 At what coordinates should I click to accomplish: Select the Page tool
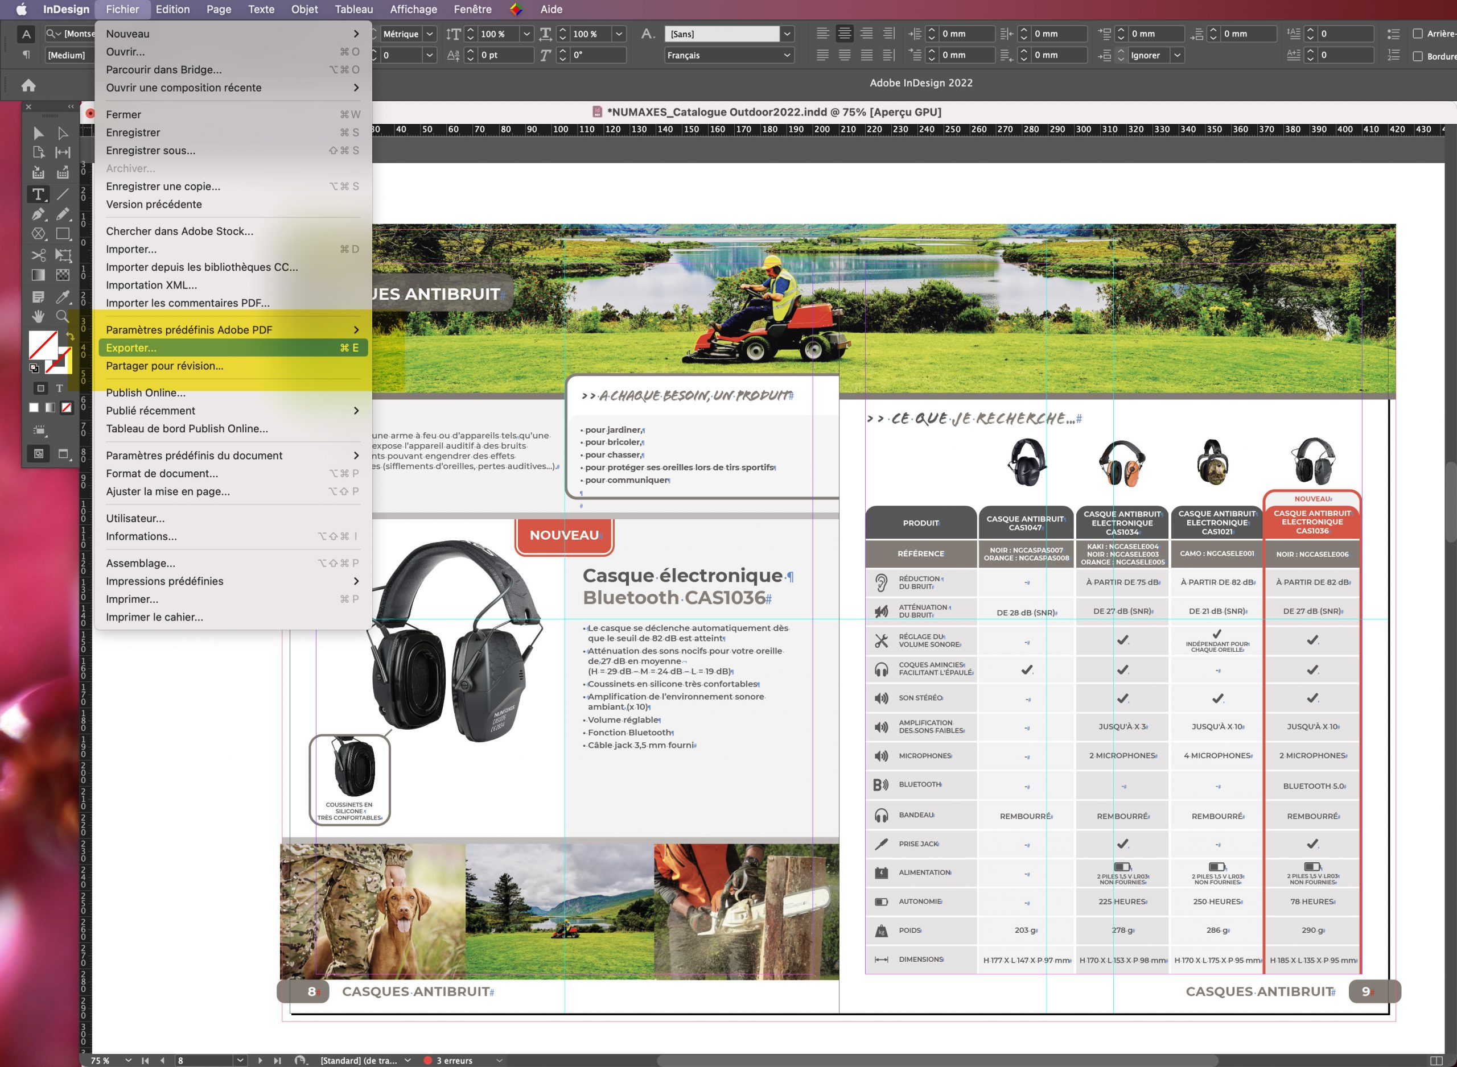coord(38,152)
